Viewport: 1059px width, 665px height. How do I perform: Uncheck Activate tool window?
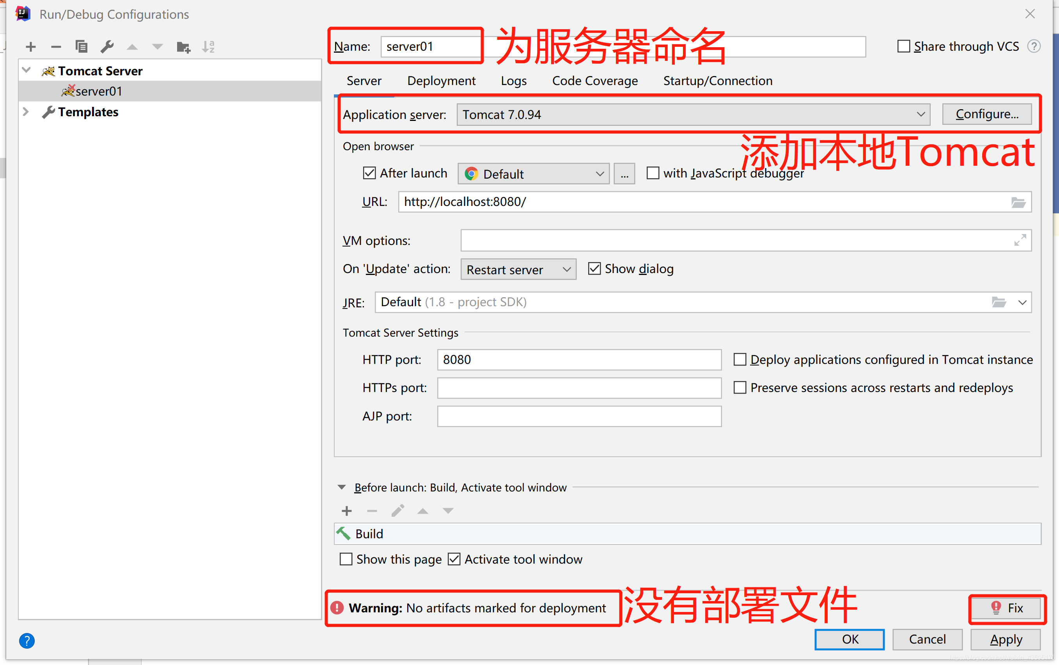pos(454,559)
